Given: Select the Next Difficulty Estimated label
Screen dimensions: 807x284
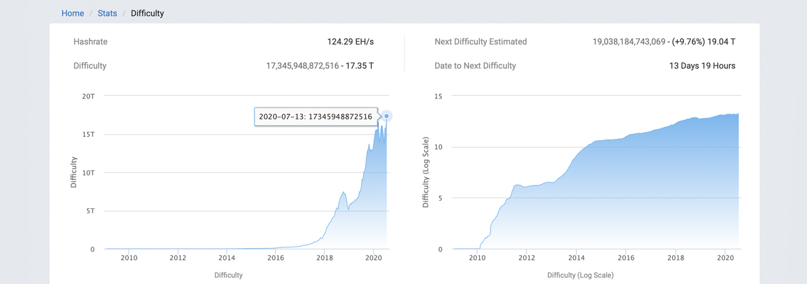Looking at the screenshot, I should [x=480, y=42].
